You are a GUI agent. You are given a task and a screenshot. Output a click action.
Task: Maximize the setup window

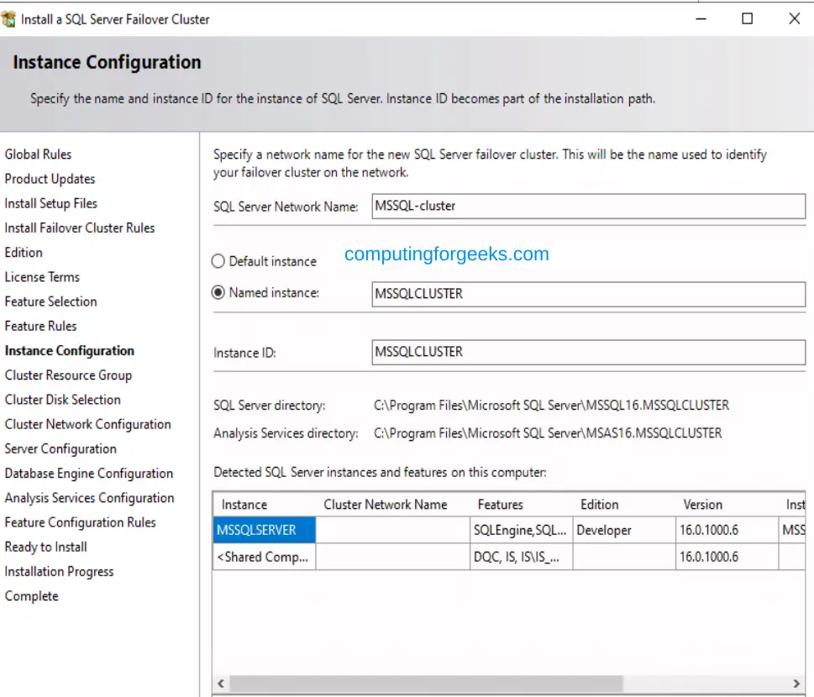click(747, 19)
